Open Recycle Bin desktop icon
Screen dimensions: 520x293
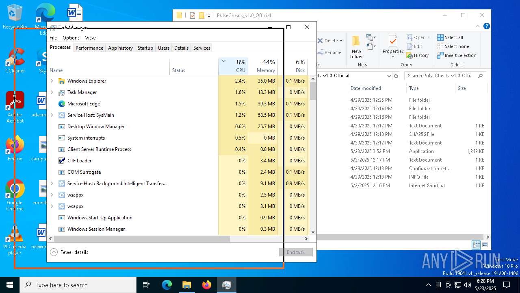[x=15, y=16]
